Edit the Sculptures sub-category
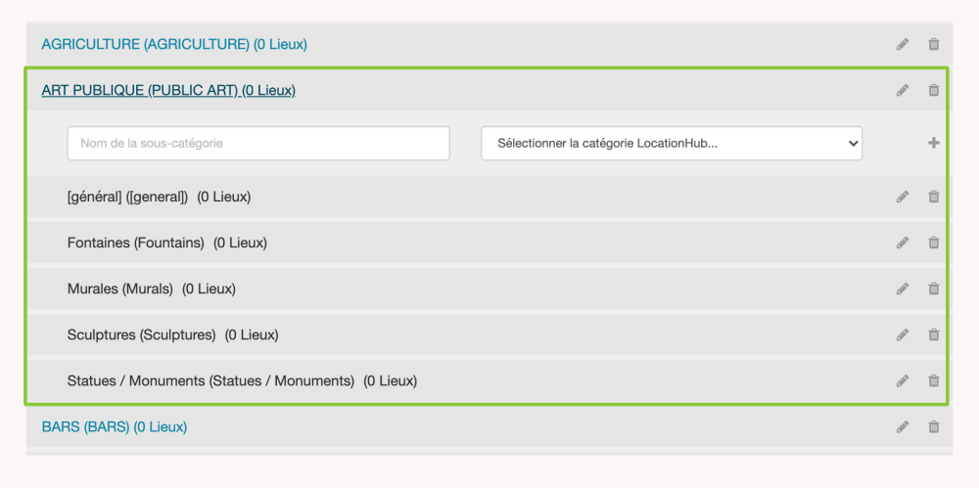This screenshot has width=979, height=488. pos(902,334)
